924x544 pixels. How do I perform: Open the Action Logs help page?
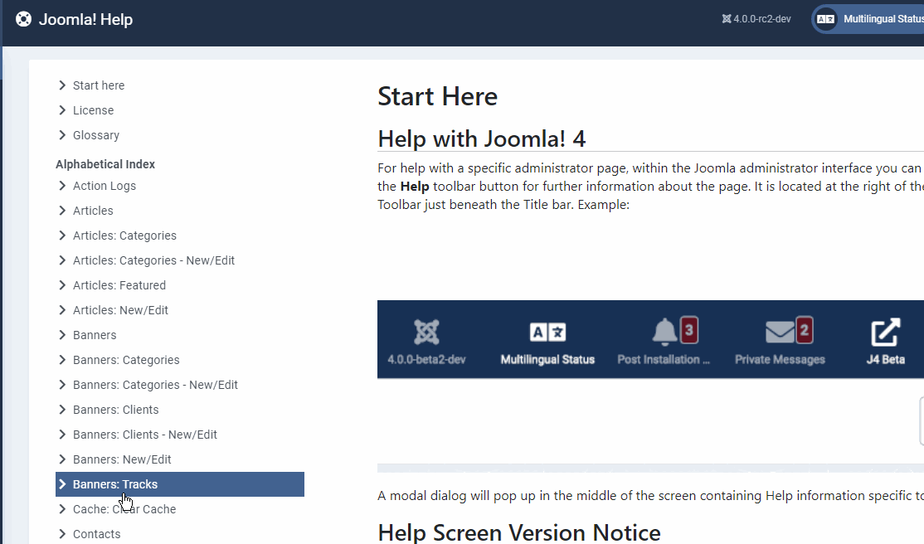[x=105, y=186]
